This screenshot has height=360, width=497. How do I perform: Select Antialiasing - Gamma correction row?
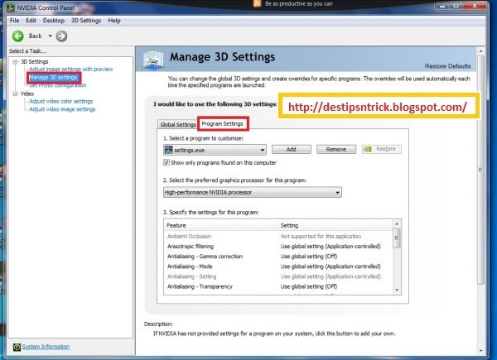pyautogui.click(x=279, y=257)
